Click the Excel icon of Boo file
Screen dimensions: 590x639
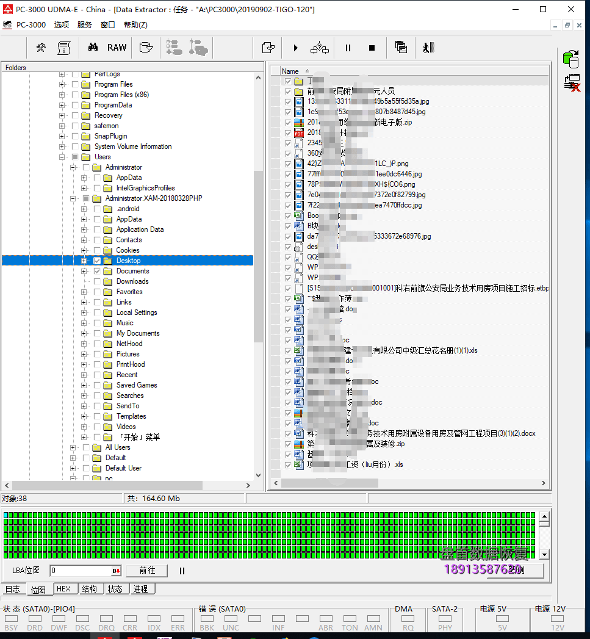pos(299,215)
